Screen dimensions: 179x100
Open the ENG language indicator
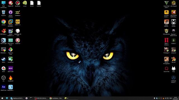(171, 98)
